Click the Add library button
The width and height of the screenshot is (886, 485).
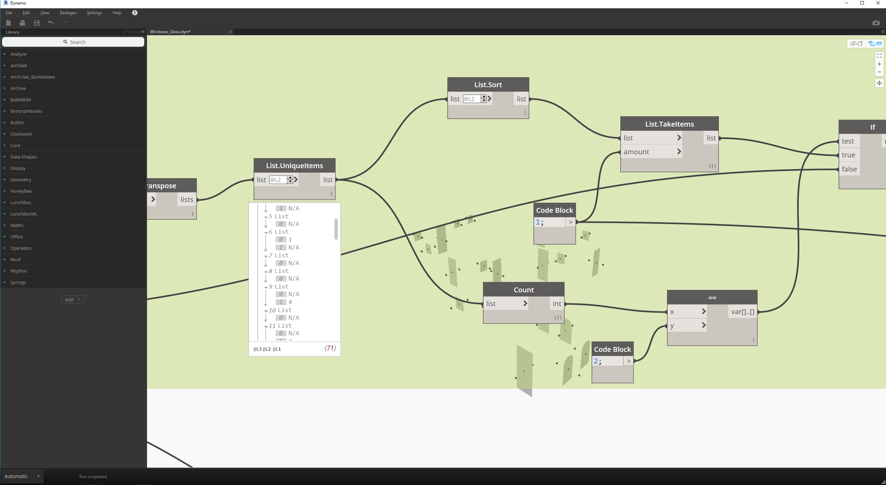pos(73,300)
